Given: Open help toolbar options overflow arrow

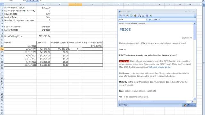Looking at the screenshot, I should point(195,17).
